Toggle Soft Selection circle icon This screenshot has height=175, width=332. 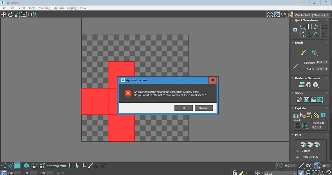click(x=280, y=166)
